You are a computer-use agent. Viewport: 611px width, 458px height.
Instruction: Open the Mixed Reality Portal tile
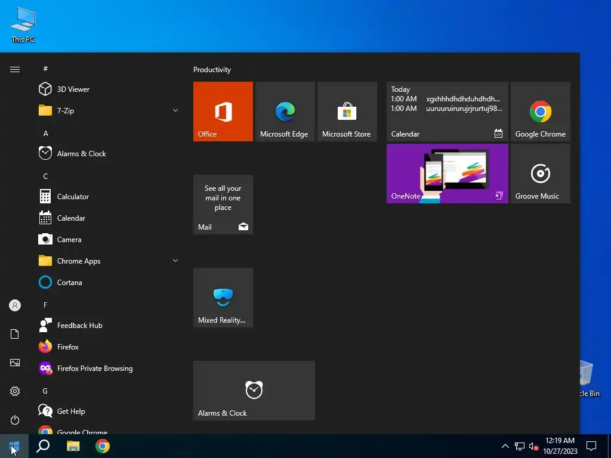(x=223, y=298)
